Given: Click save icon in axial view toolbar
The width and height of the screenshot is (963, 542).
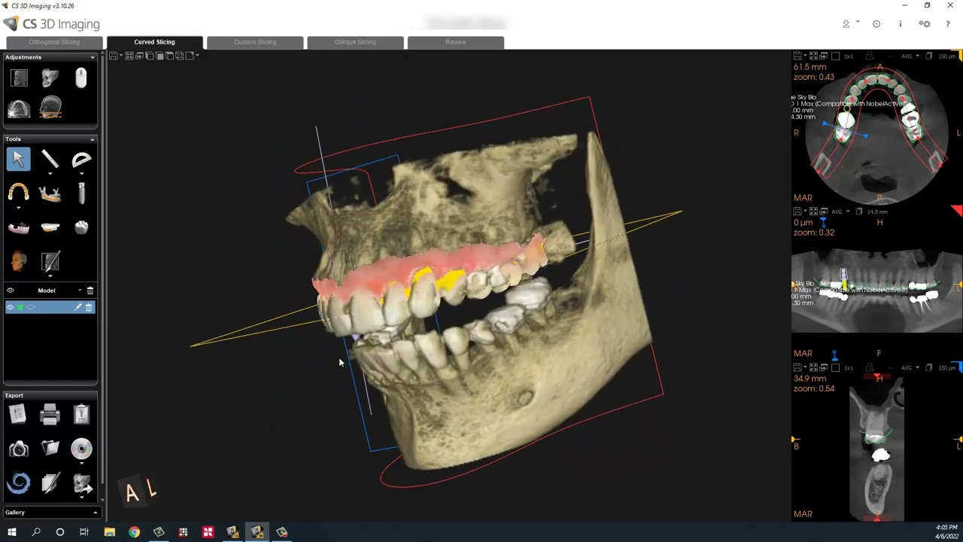Looking at the screenshot, I should (x=797, y=56).
